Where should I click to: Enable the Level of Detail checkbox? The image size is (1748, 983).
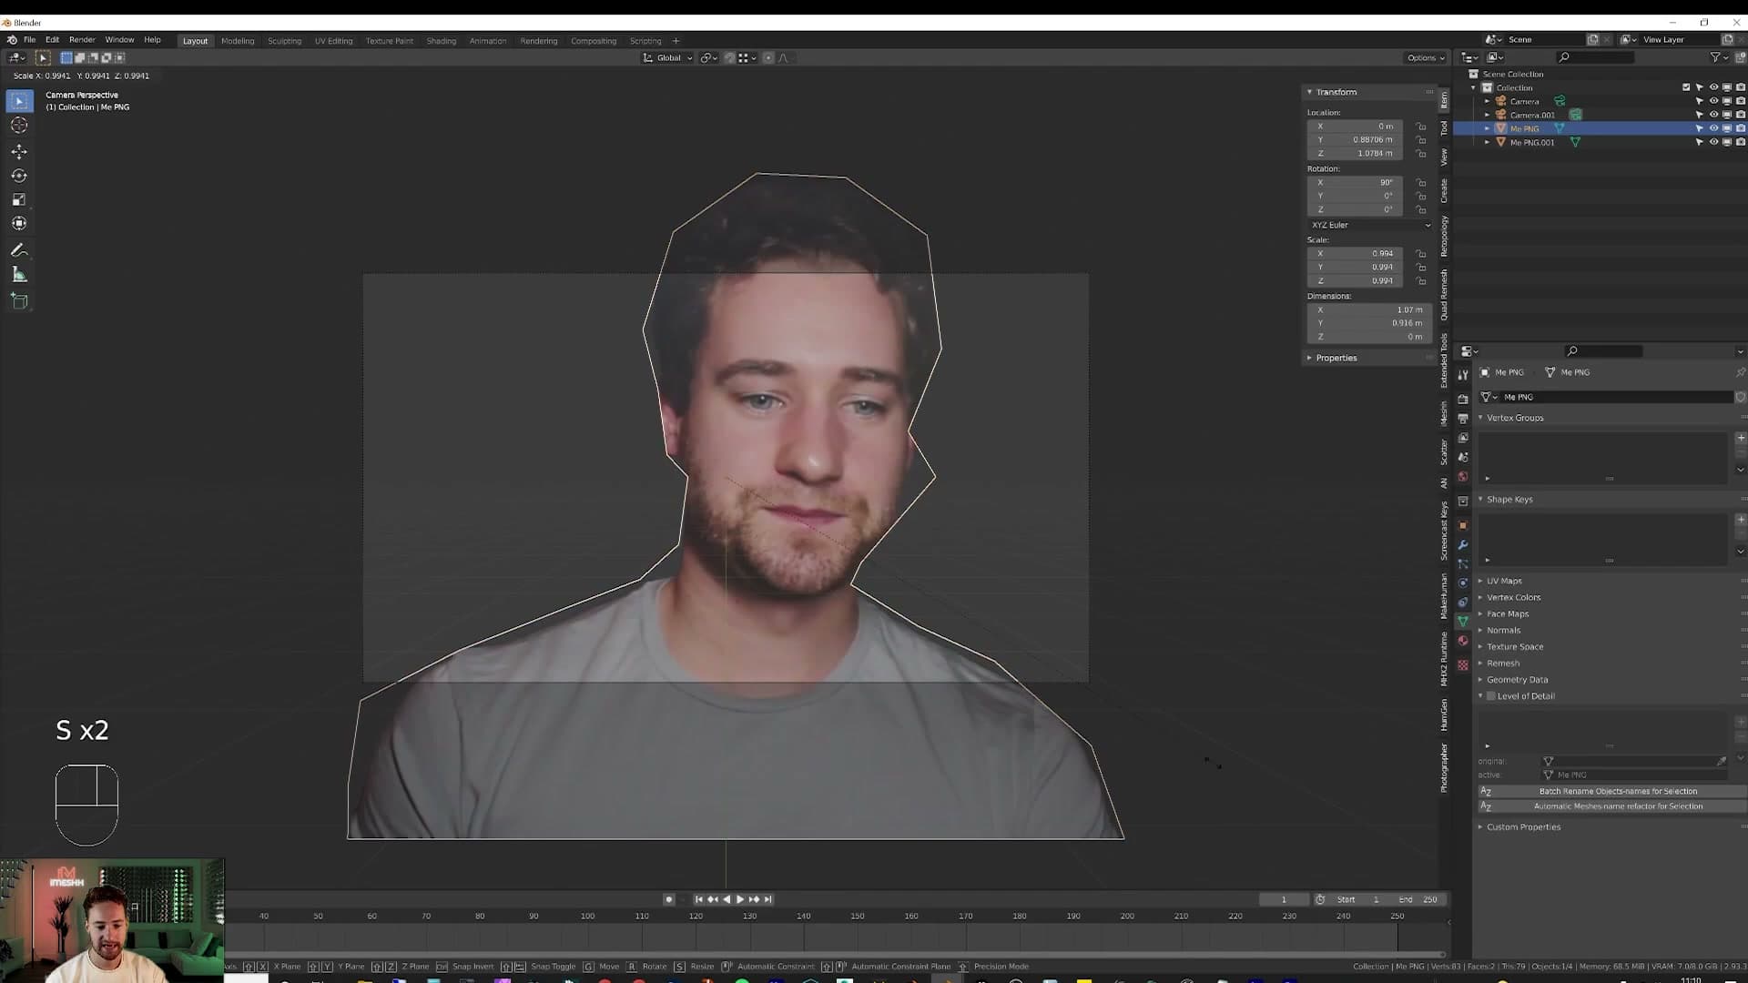point(1491,696)
